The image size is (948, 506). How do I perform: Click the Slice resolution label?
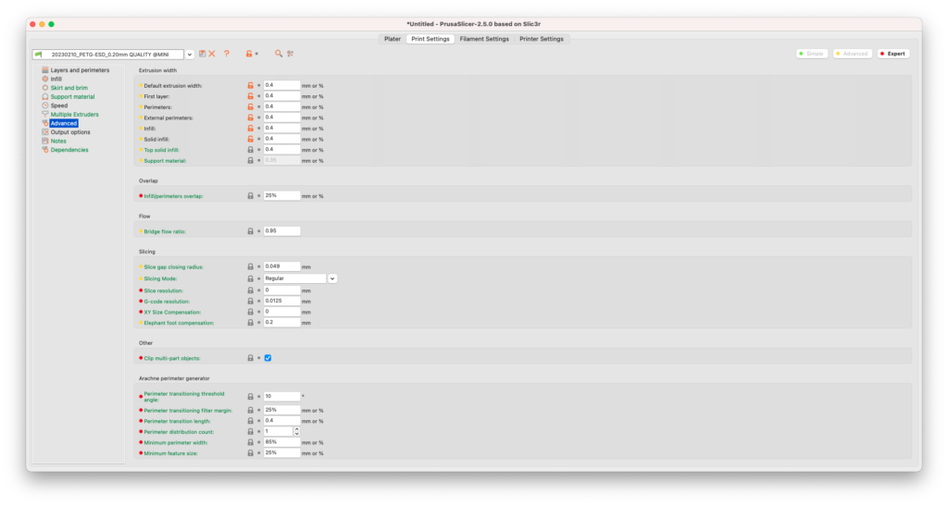coord(163,291)
